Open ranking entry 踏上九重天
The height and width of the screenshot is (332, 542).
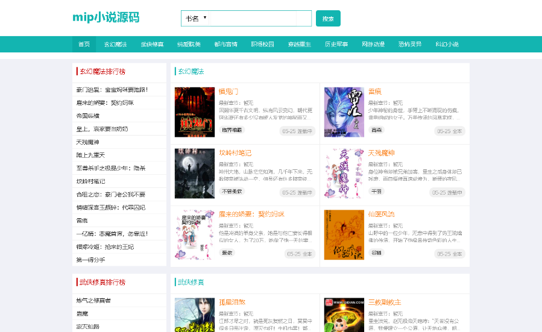tap(90, 155)
